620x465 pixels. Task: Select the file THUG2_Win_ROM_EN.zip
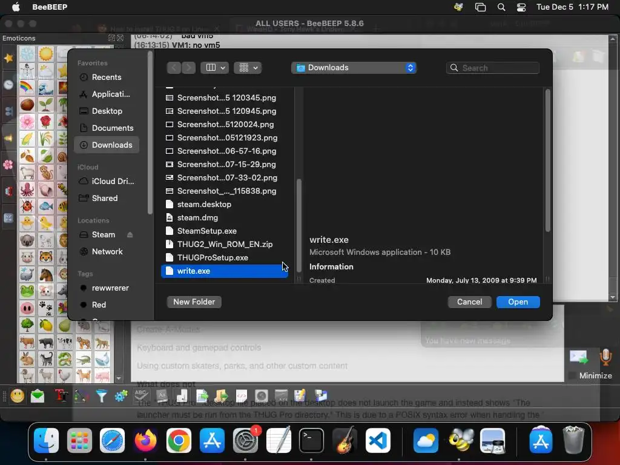click(224, 245)
